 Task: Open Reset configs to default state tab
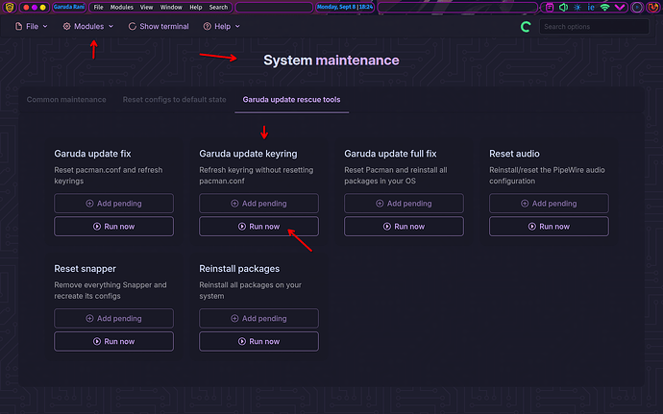pyautogui.click(x=174, y=99)
